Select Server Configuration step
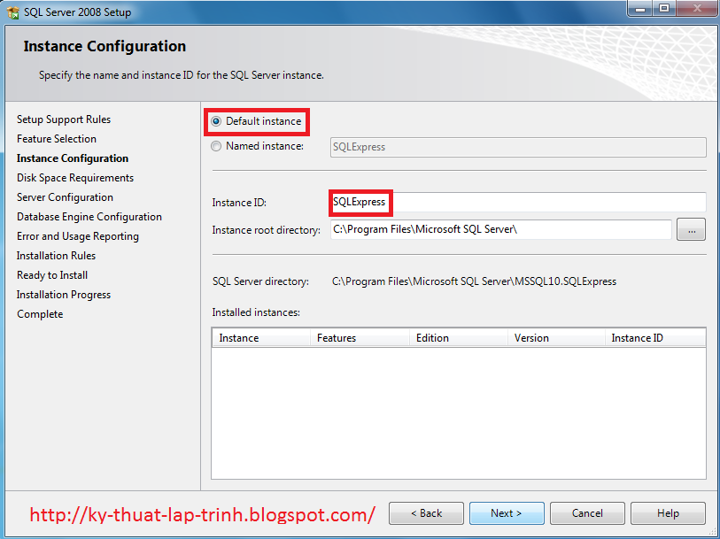Image resolution: width=720 pixels, height=539 pixels. click(65, 197)
